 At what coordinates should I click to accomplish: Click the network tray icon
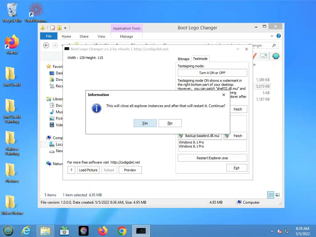tap(287, 231)
